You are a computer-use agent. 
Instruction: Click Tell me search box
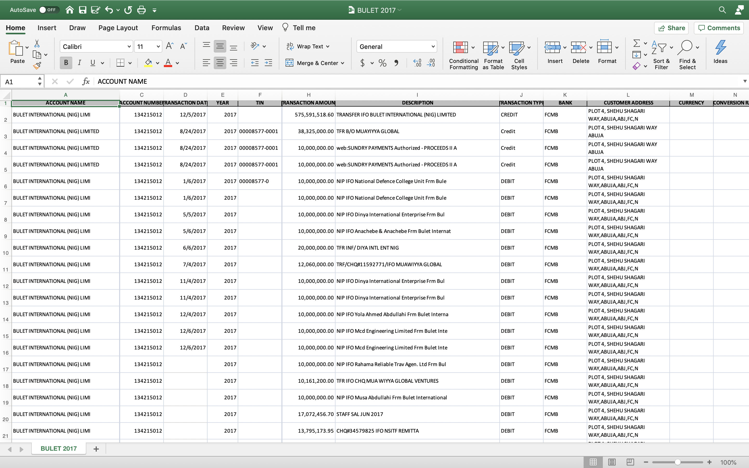(x=299, y=28)
